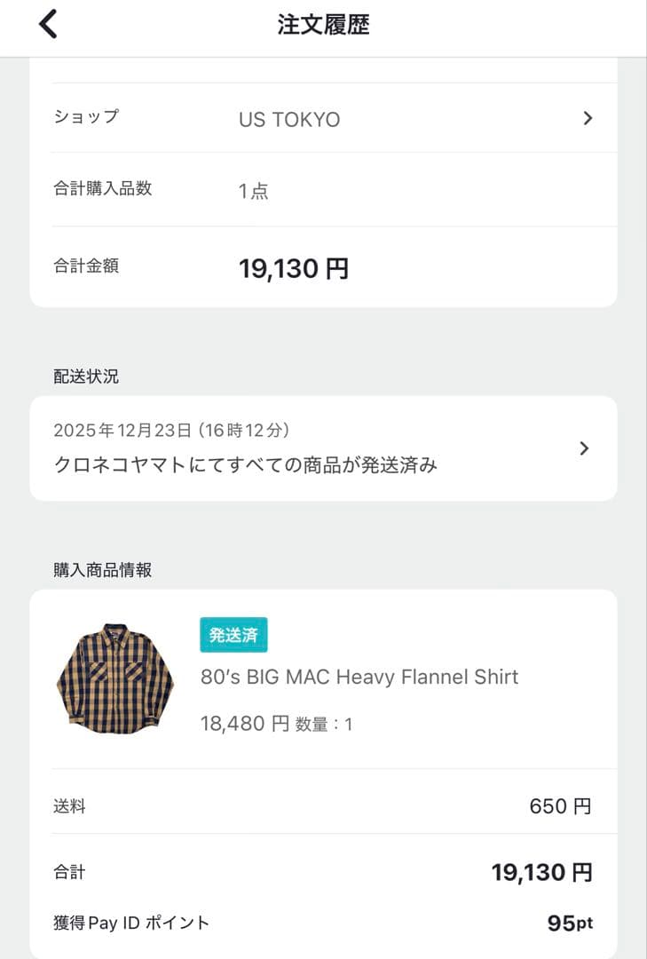Open the shipping status chevron arrow
Viewport: 647px width, 959px height.
584,448
